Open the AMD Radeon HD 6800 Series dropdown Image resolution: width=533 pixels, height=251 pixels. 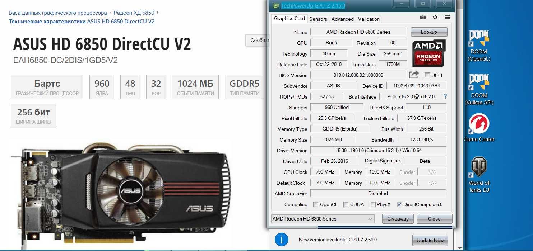(323, 219)
